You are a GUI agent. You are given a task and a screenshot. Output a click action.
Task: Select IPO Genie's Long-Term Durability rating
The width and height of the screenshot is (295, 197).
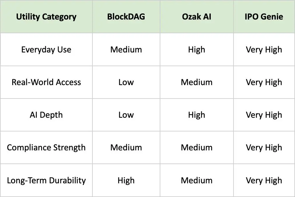coord(264,180)
